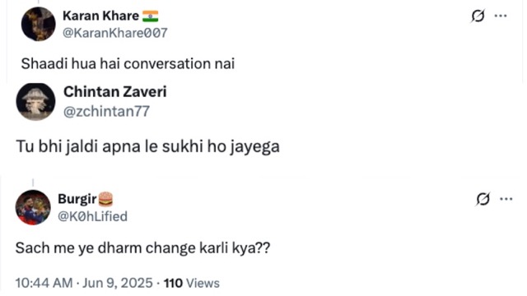Visit the @KaranKhare007 handle
The image size is (527, 296).
tap(115, 33)
